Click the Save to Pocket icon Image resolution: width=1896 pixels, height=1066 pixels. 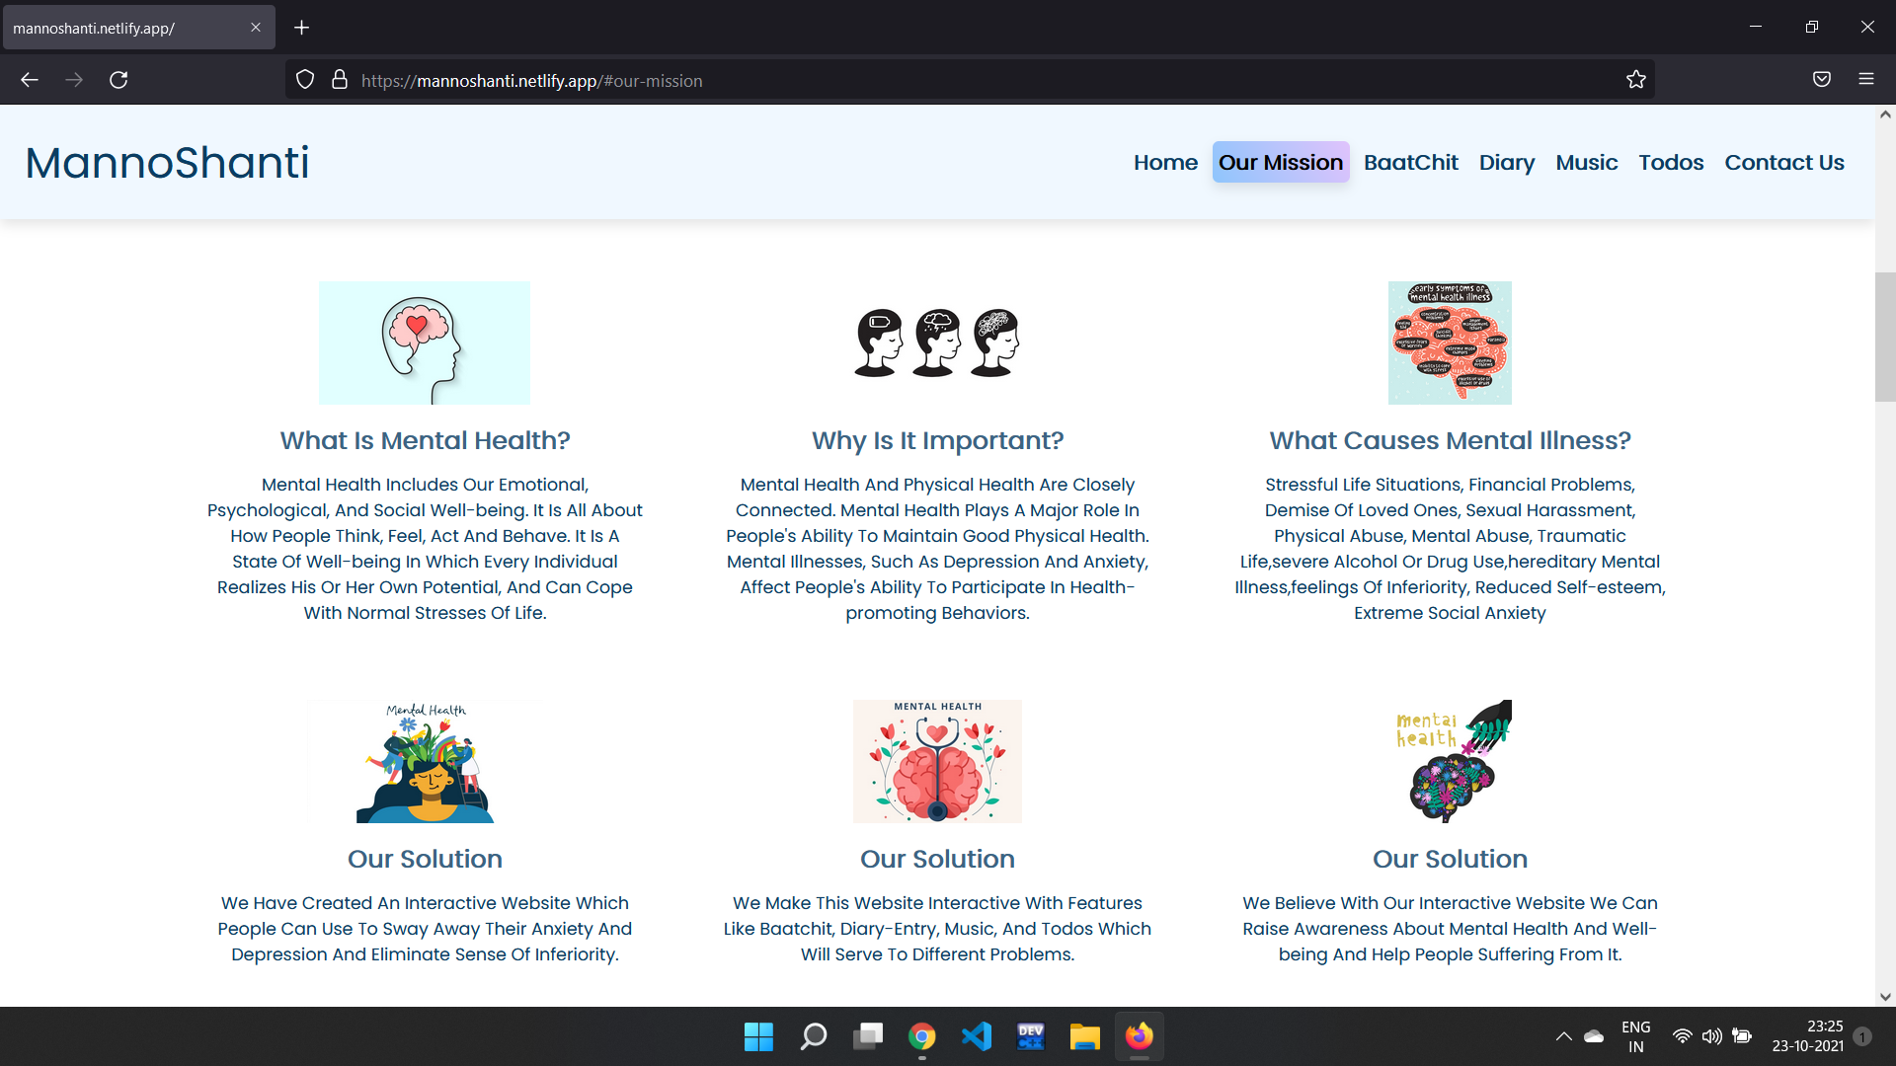click(x=1822, y=80)
